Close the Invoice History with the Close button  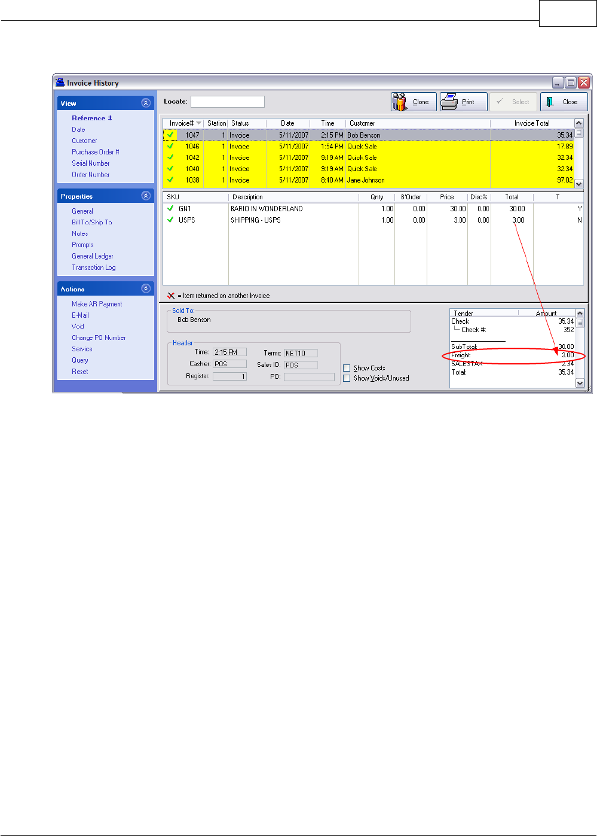(564, 102)
